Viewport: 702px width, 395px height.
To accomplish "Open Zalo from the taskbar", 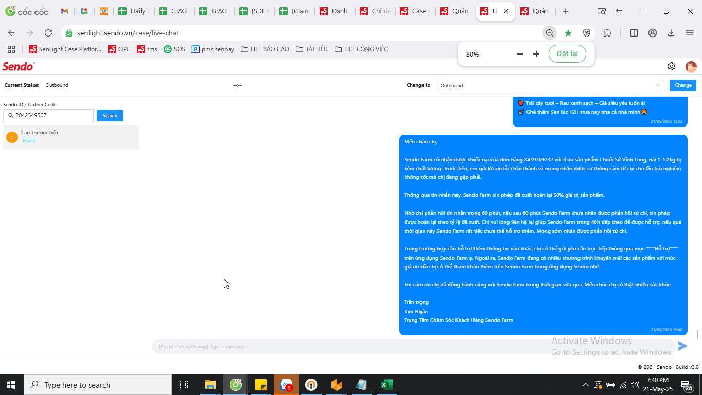I will point(286,385).
